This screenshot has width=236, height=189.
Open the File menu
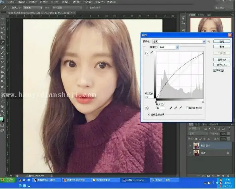coord(11,2)
